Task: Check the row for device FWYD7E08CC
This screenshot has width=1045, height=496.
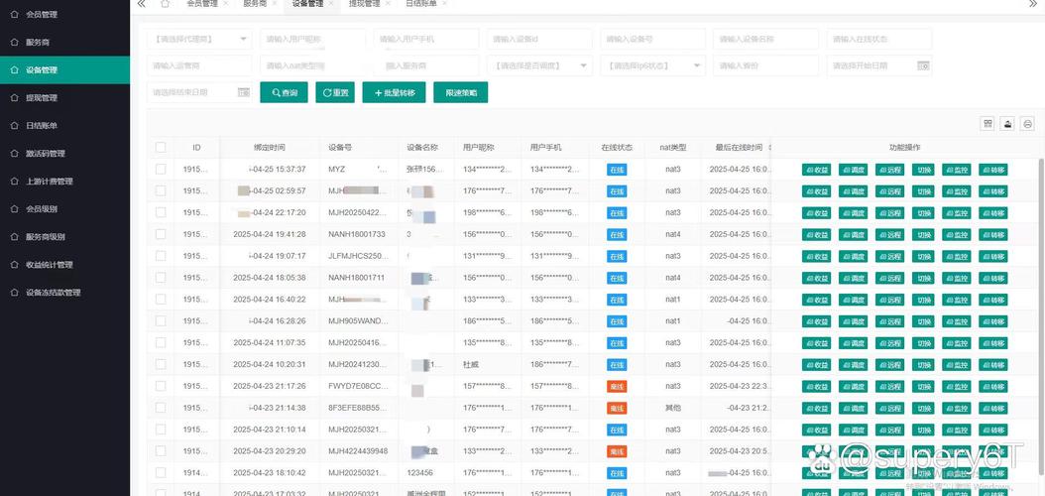Action: point(161,386)
